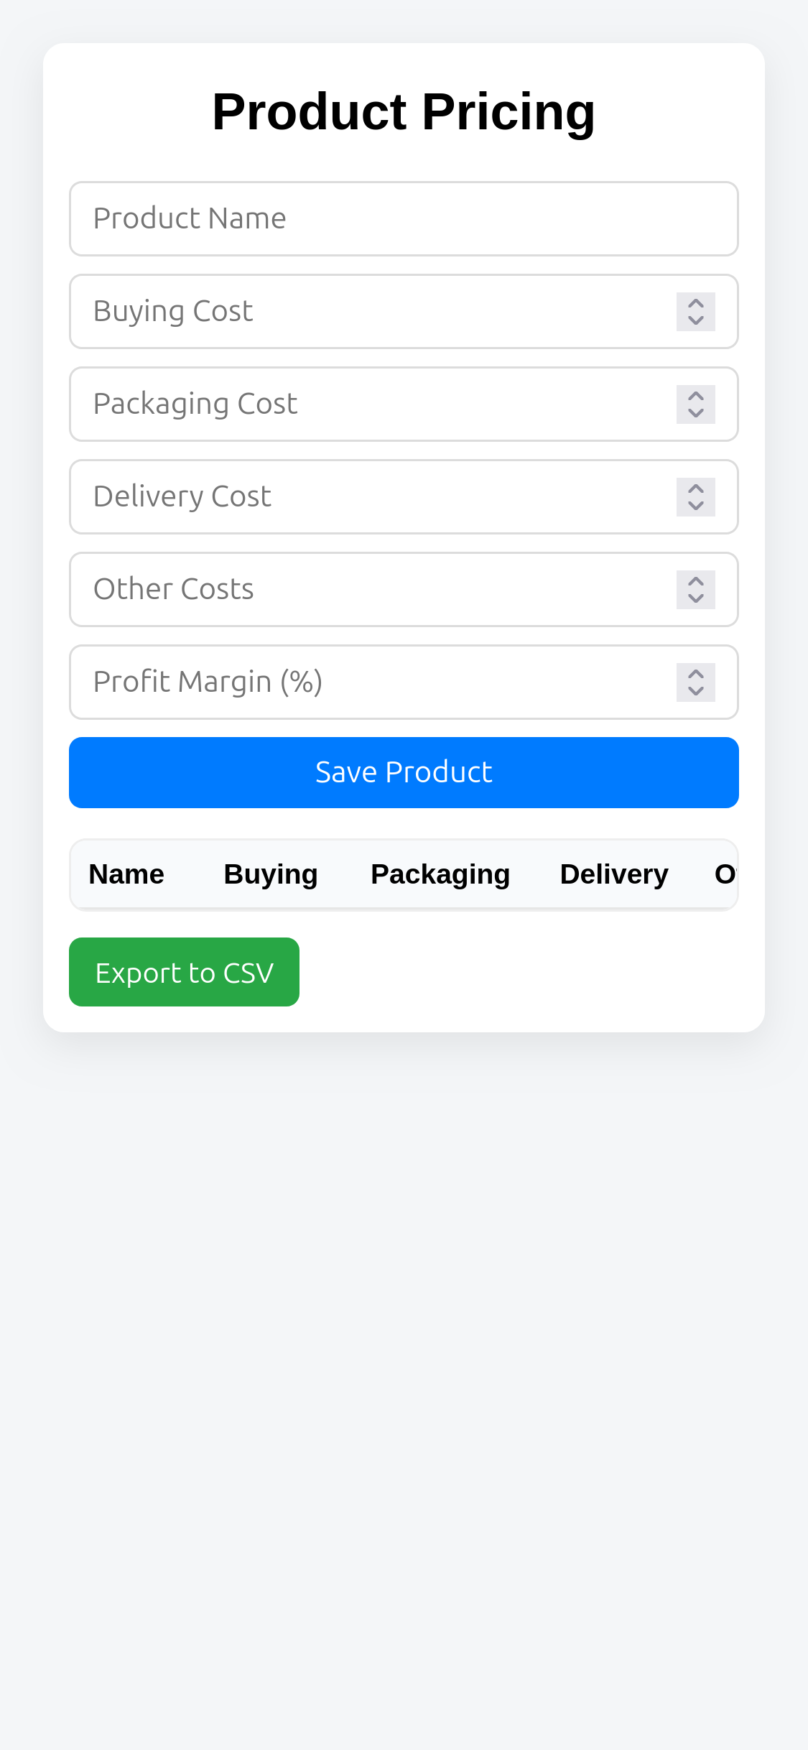
Task: Click Export to CSV
Action: tap(184, 972)
